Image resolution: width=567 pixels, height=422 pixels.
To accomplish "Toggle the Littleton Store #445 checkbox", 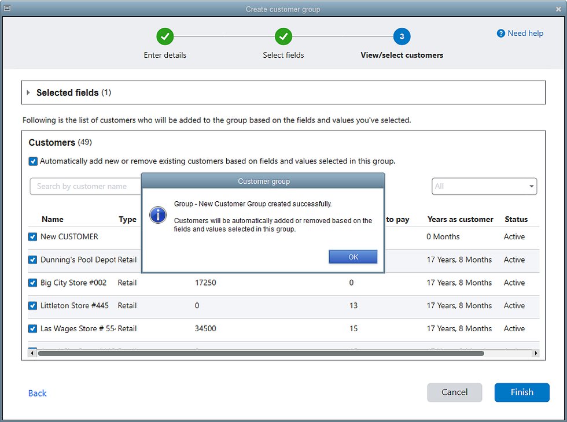I will click(x=33, y=306).
